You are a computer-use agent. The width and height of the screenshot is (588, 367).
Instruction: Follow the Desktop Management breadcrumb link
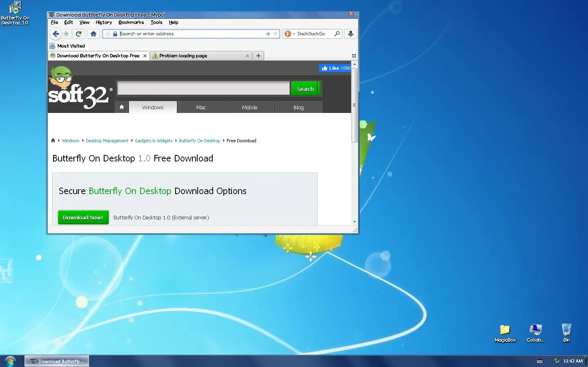107,141
